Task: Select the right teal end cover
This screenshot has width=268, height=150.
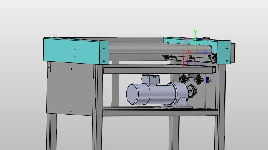Action: click(224, 52)
